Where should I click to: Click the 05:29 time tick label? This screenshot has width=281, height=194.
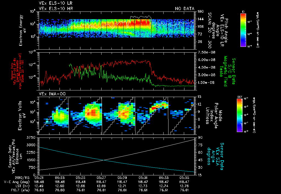(122, 178)
